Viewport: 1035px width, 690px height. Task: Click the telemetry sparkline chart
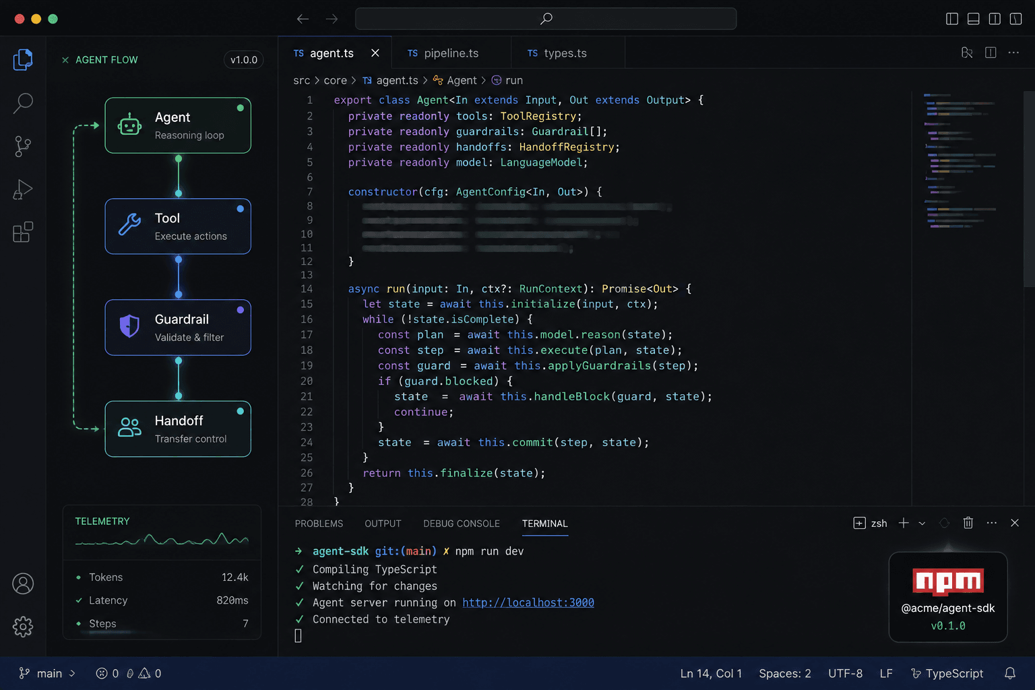(x=162, y=539)
